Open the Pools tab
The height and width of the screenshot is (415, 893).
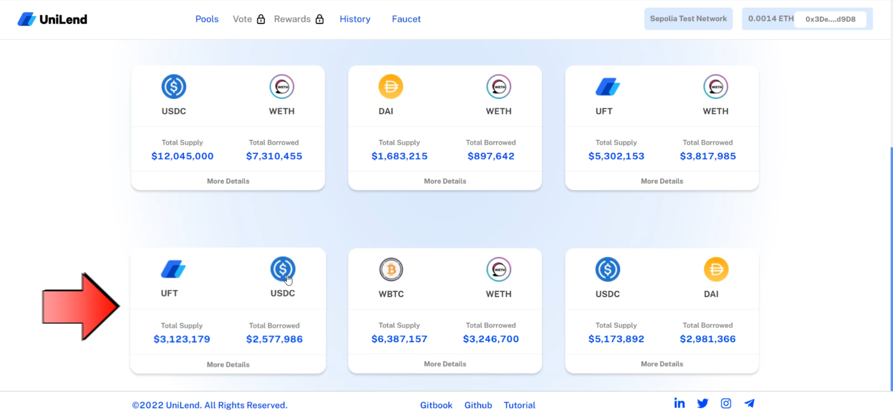click(x=207, y=19)
